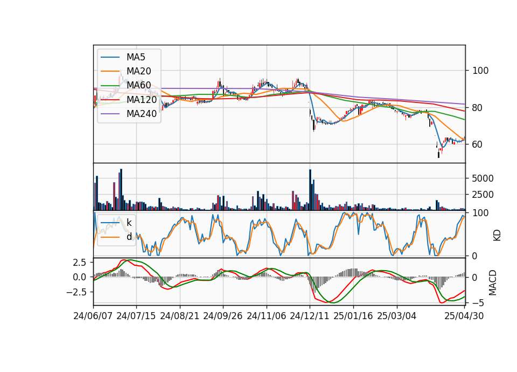The image size is (517, 372).
Task: Click the volume axis value 5000
Action: click(483, 178)
